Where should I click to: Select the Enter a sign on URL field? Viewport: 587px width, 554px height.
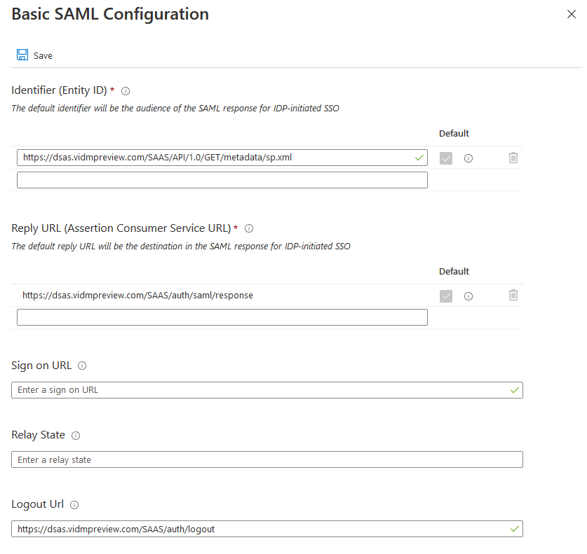coord(266,389)
